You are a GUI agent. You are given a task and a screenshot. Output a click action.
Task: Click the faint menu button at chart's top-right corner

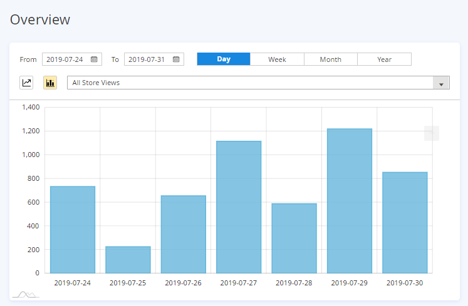click(431, 133)
